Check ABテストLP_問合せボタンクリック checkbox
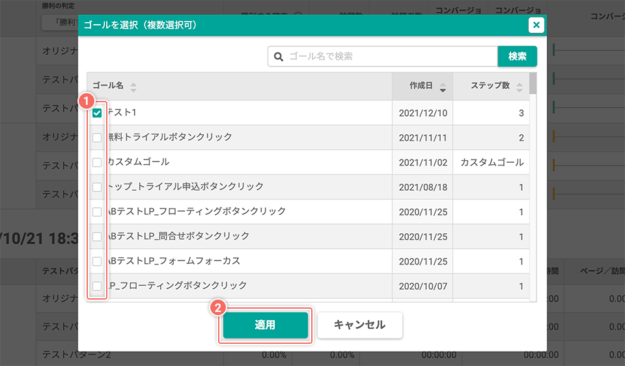Screen dimensions: 625x366 click(x=97, y=236)
